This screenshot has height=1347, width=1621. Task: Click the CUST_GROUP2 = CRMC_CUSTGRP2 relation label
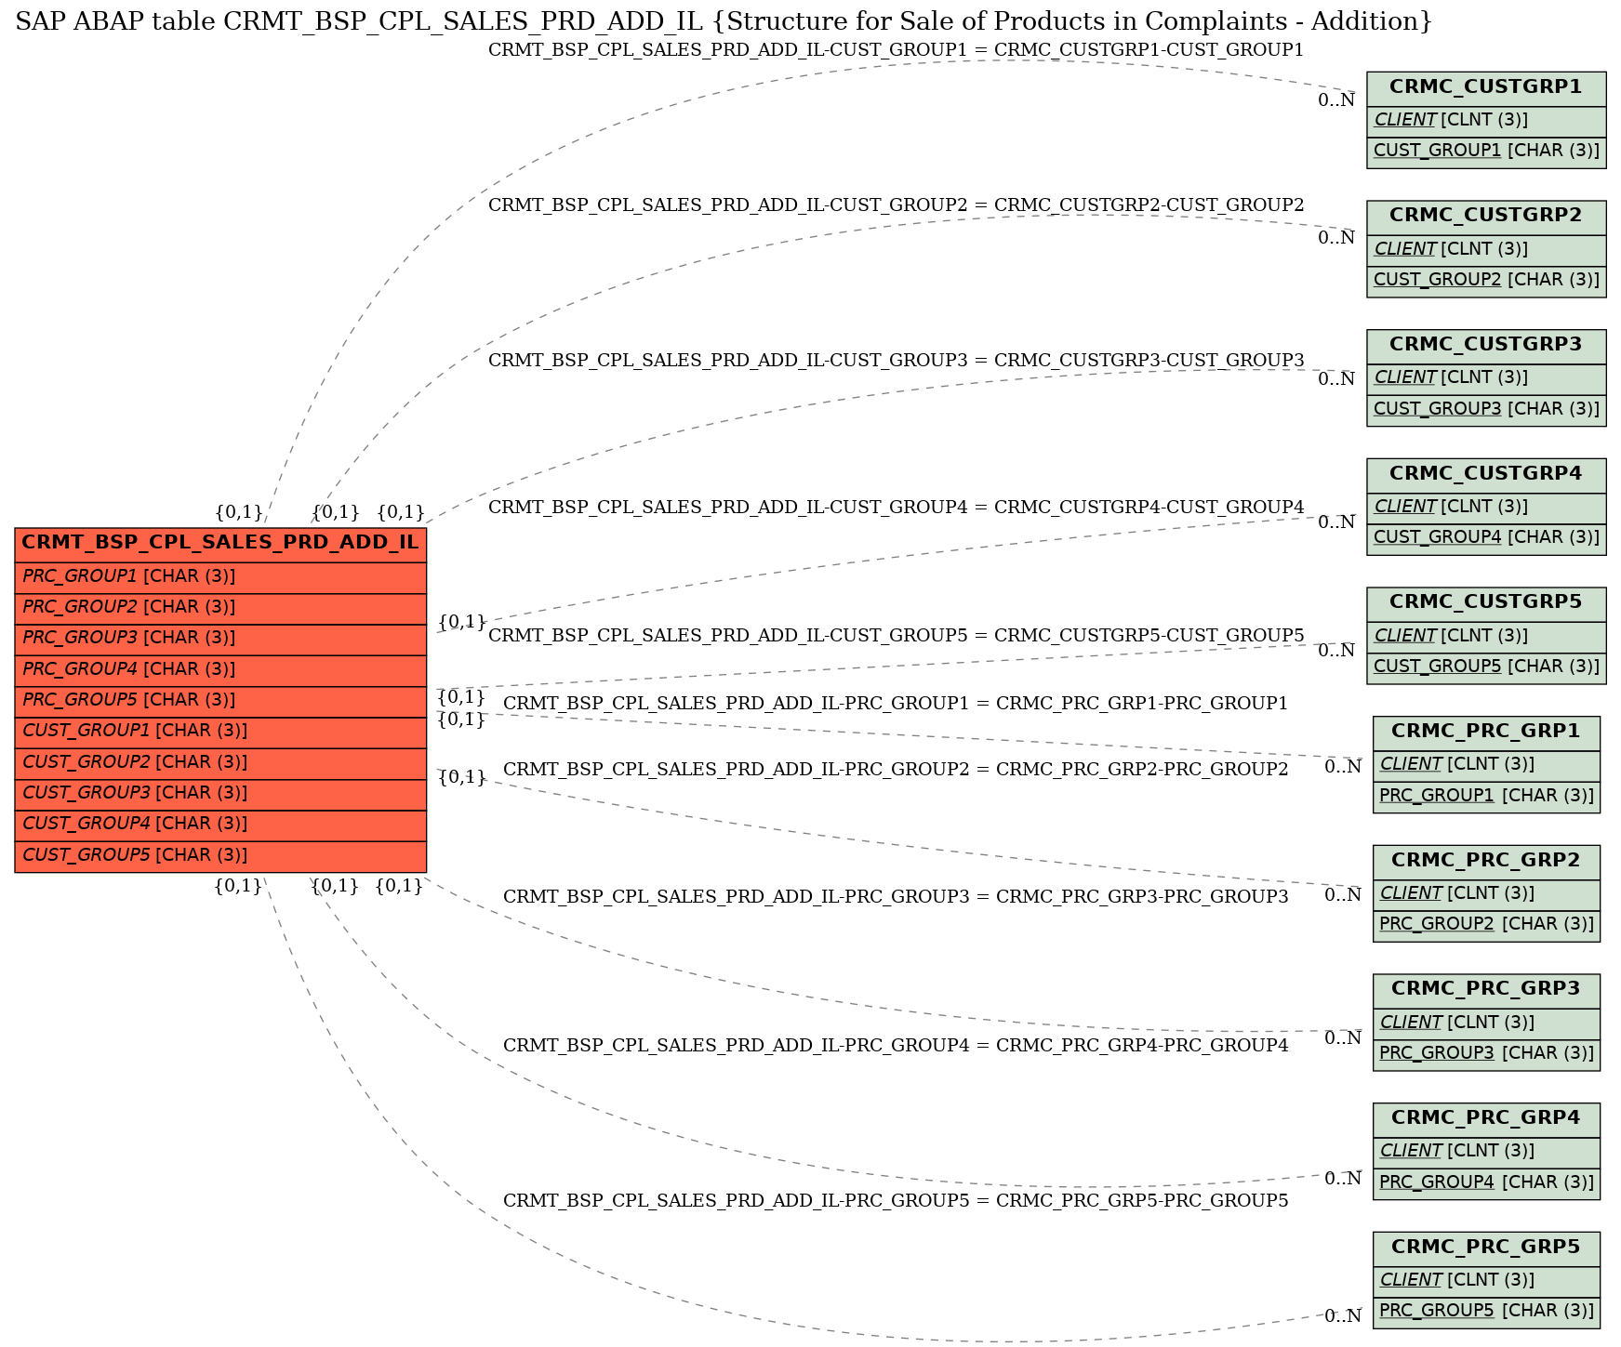pyautogui.click(x=896, y=205)
